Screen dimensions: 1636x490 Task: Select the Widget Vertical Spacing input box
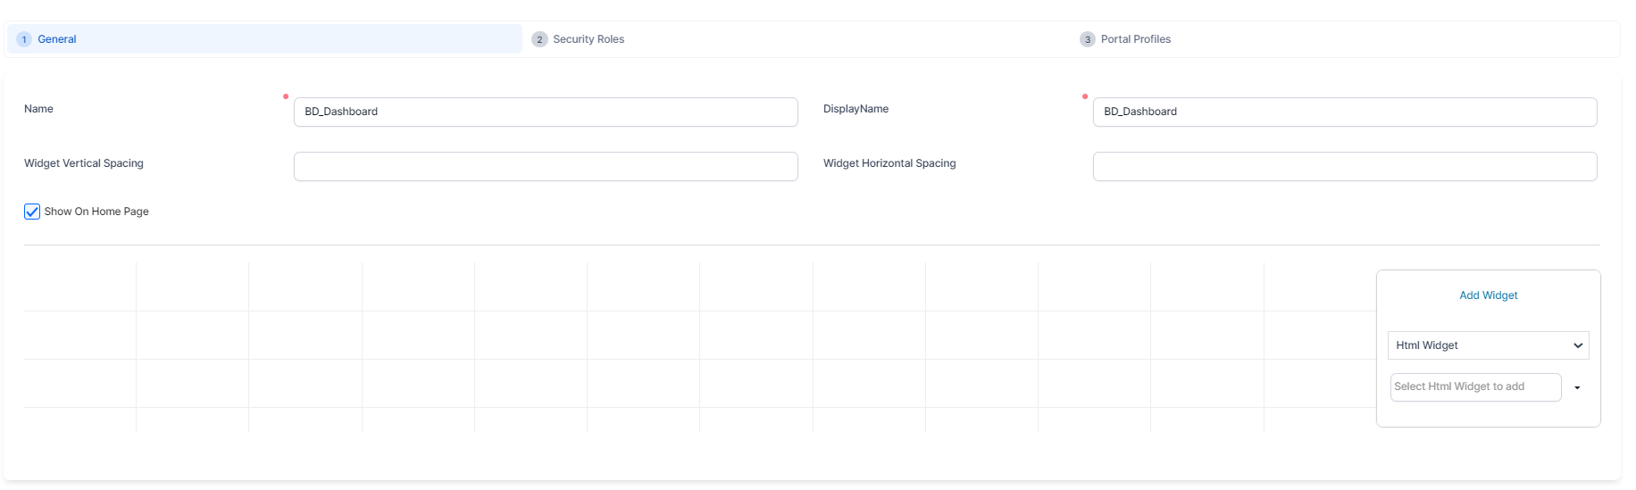coord(546,166)
